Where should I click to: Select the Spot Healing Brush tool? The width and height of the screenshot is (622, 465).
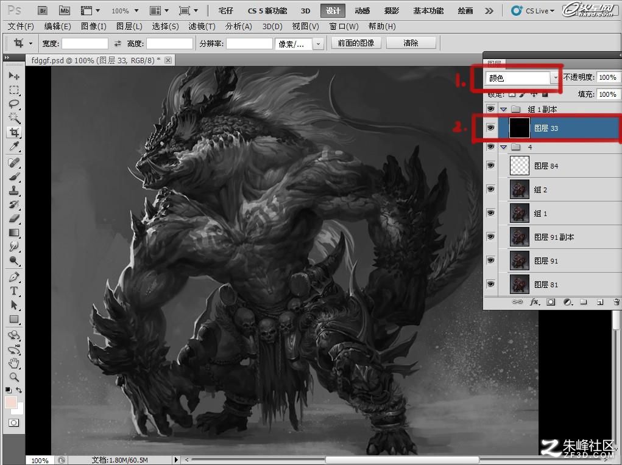pos(14,163)
